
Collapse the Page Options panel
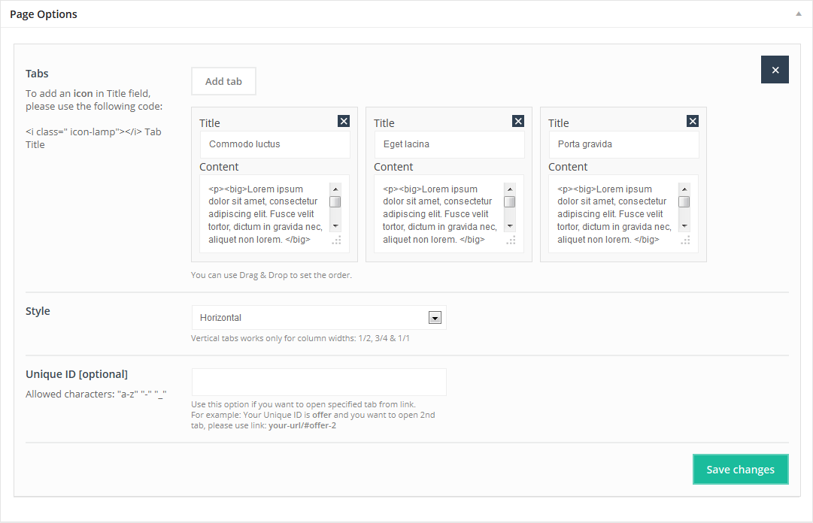[x=798, y=14]
